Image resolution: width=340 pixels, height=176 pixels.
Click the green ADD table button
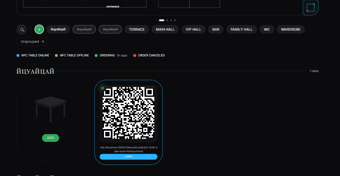pyautogui.click(x=51, y=138)
